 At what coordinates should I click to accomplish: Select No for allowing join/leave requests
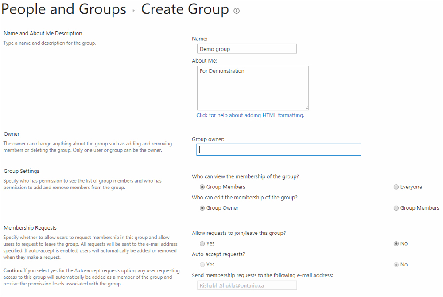396,243
